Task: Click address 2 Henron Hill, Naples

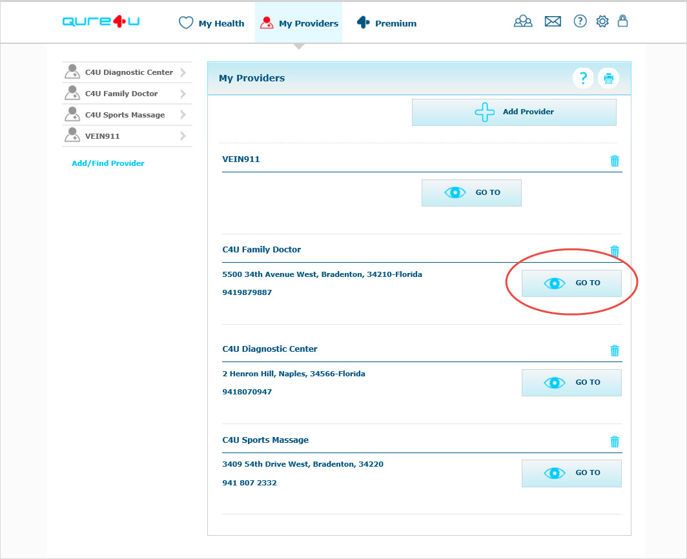Action: point(294,374)
